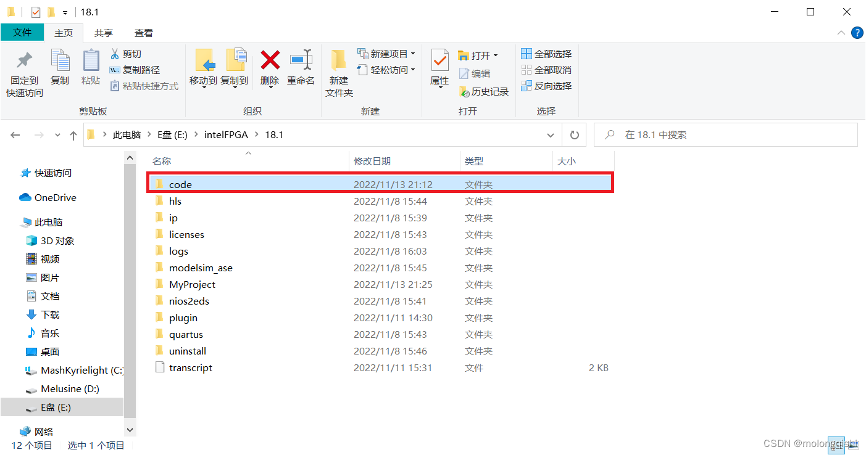
Task: Click the Paste clipboard icon
Action: 91,68
